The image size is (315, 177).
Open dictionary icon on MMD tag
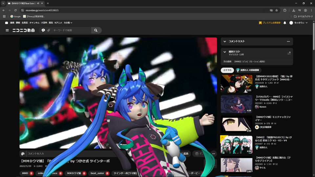point(31,173)
